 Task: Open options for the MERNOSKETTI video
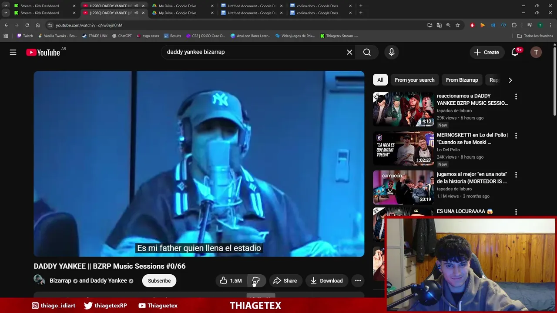tap(516, 136)
